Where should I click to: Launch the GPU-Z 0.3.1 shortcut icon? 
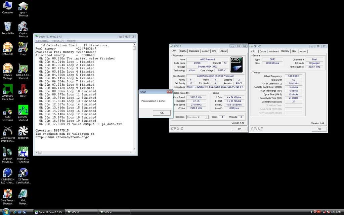[x=23, y=71]
